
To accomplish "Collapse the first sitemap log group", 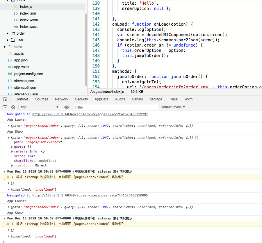I will (4, 172).
